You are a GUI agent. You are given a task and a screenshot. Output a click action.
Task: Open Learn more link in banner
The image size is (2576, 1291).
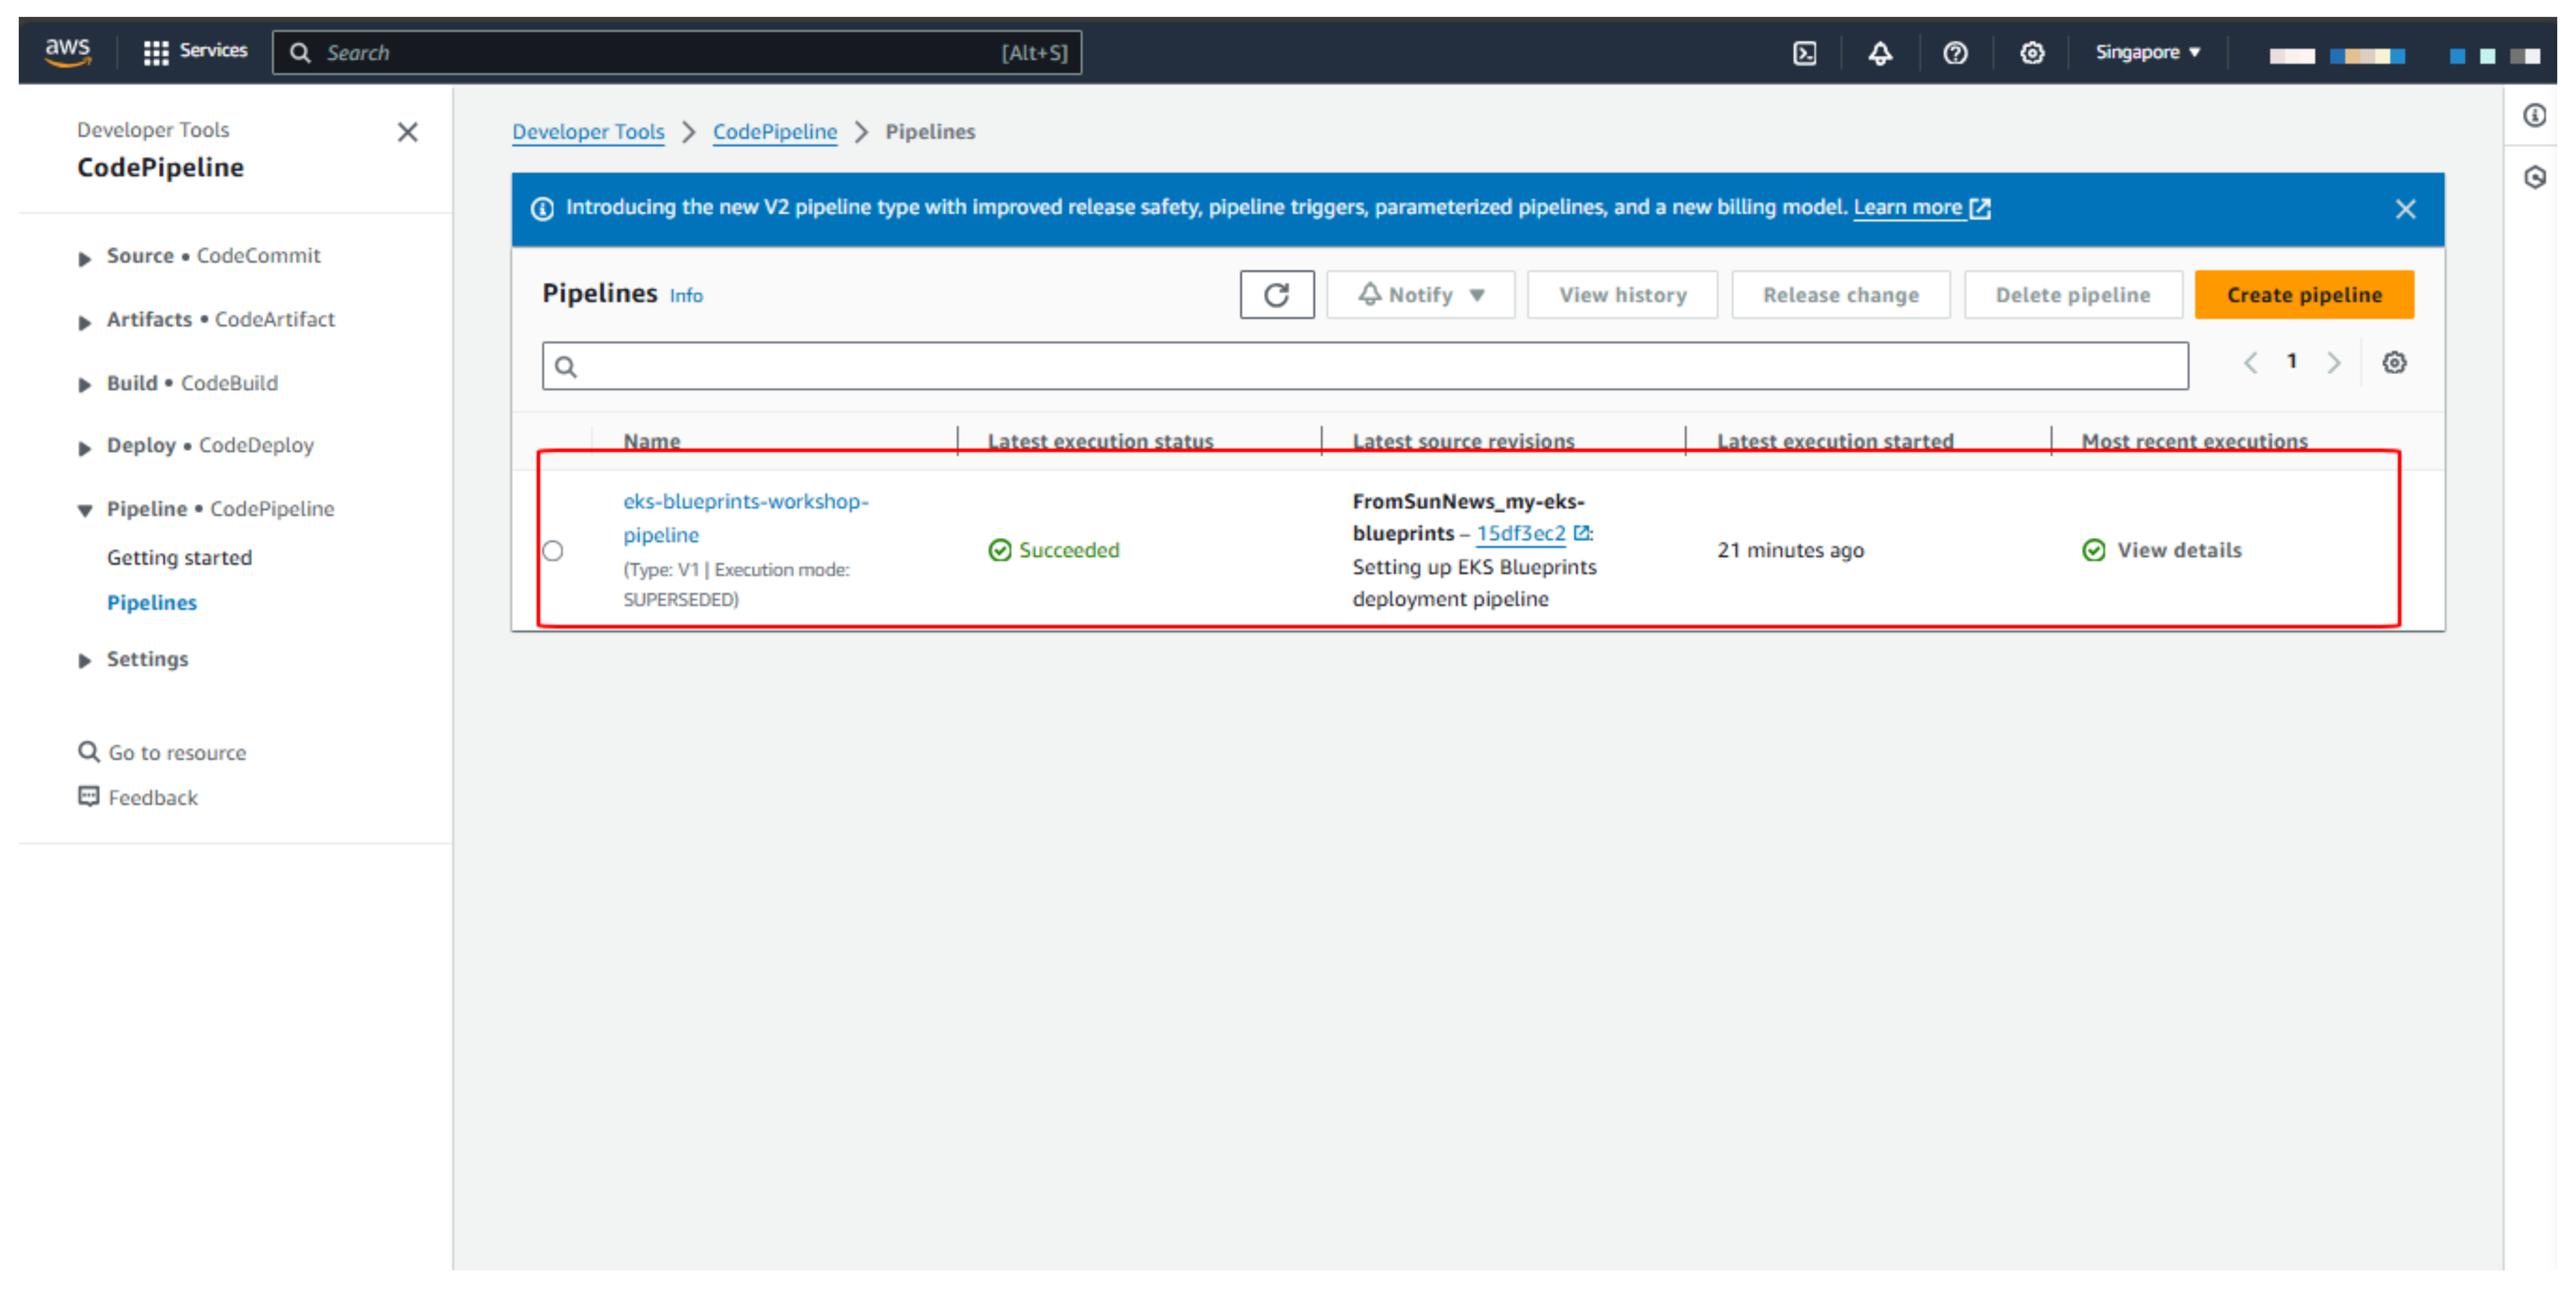click(1921, 208)
